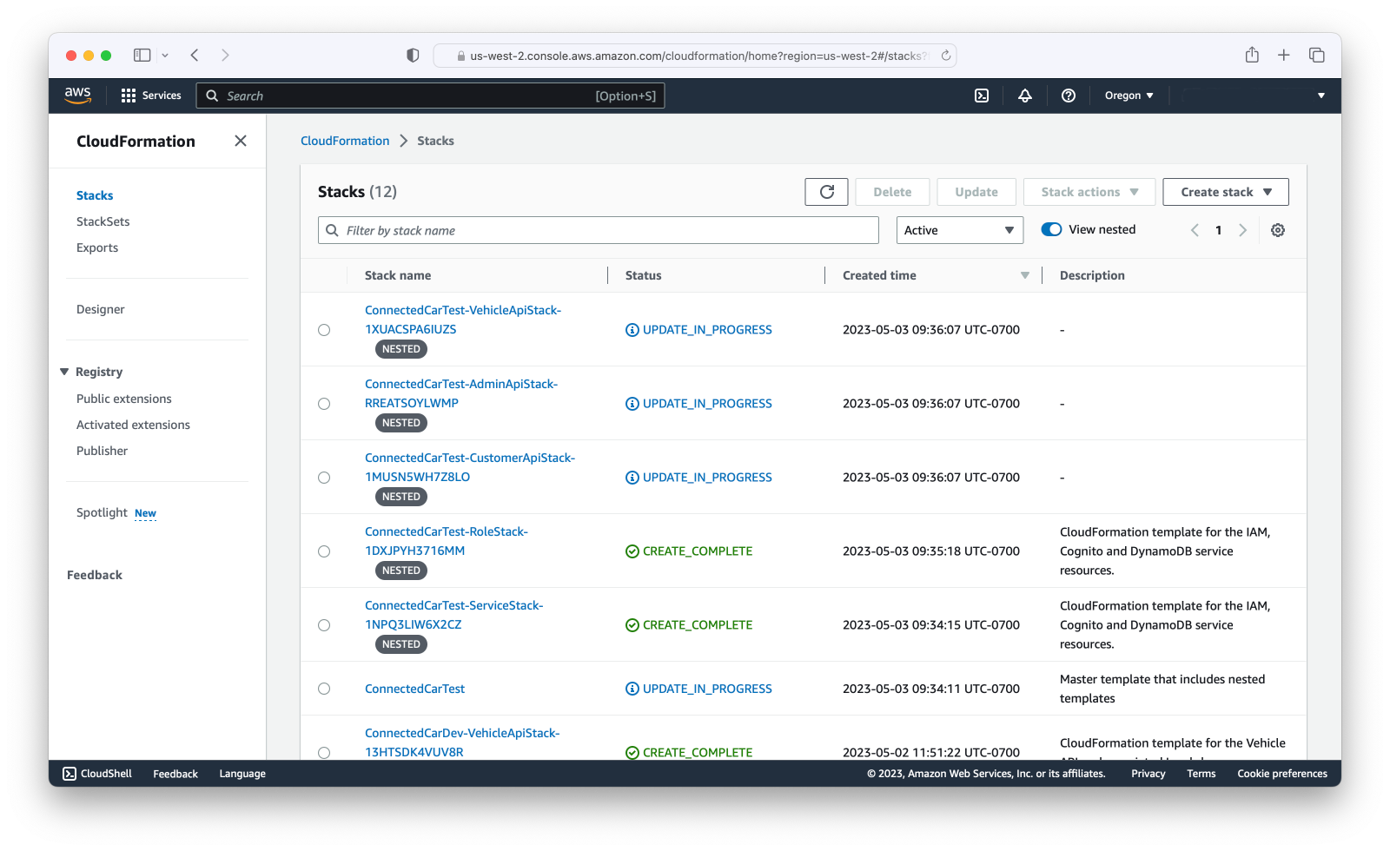Collapse the Registry section

click(64, 372)
